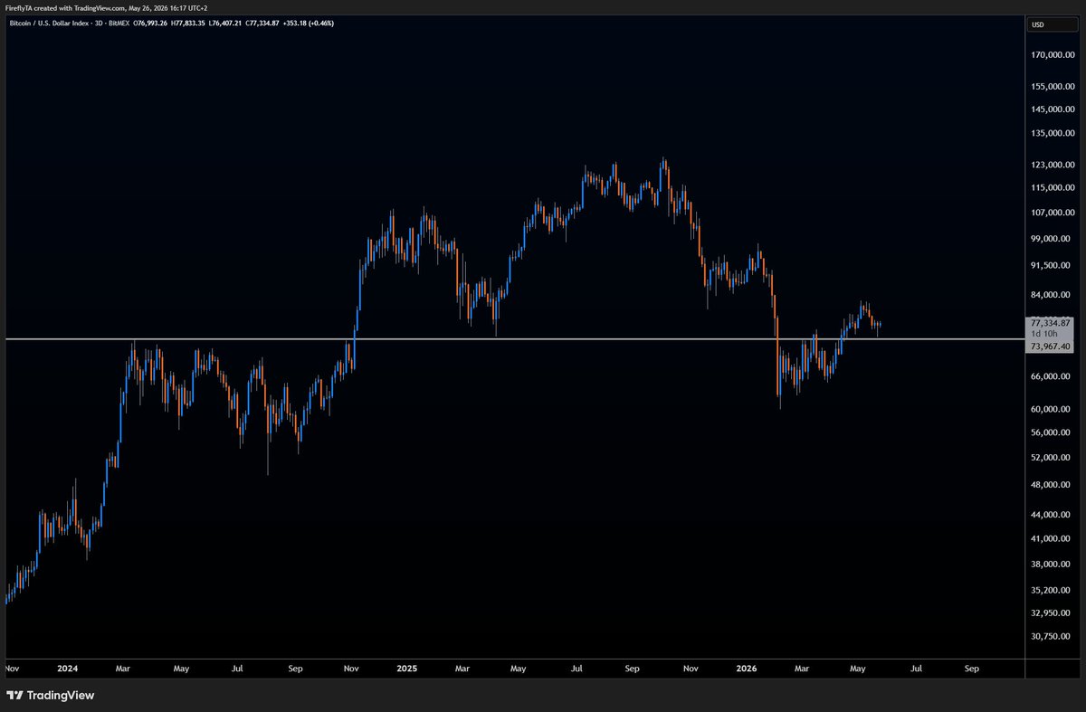Click the Bitcoin / U.S. Dollar Index title
Screen dimensions: 1086x712
coord(49,23)
